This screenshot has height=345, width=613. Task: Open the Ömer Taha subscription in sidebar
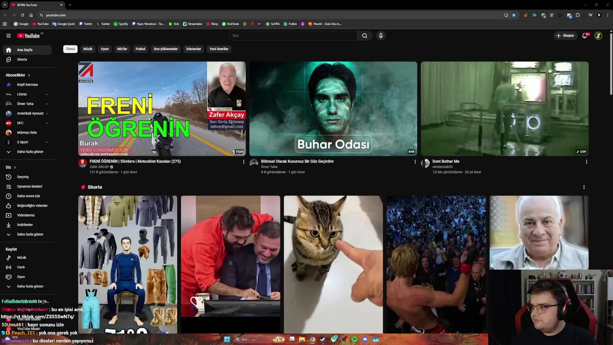pos(27,104)
